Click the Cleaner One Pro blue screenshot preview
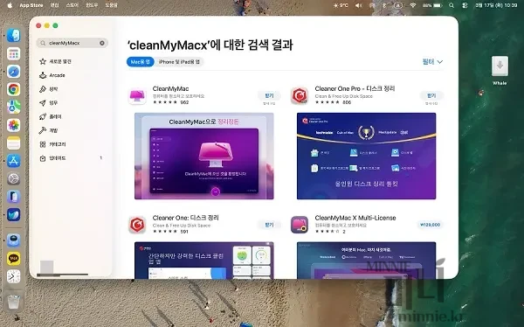 click(x=366, y=156)
